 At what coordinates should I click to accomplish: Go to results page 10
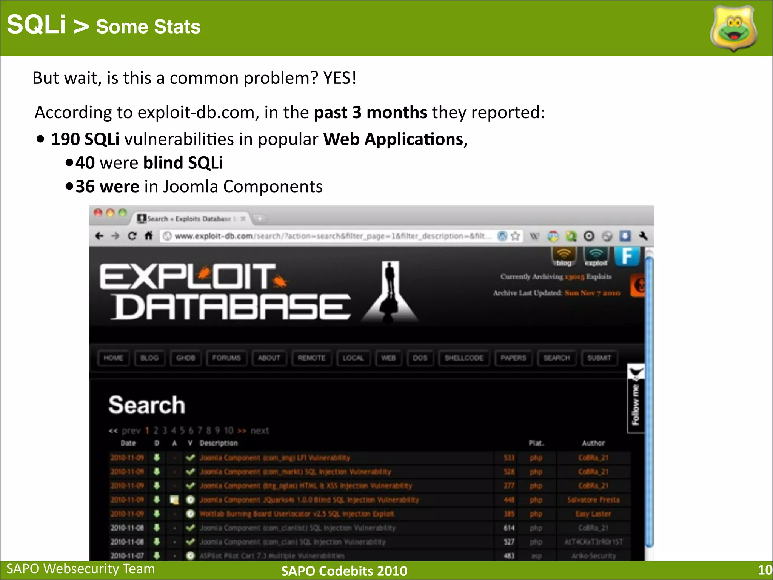229,430
